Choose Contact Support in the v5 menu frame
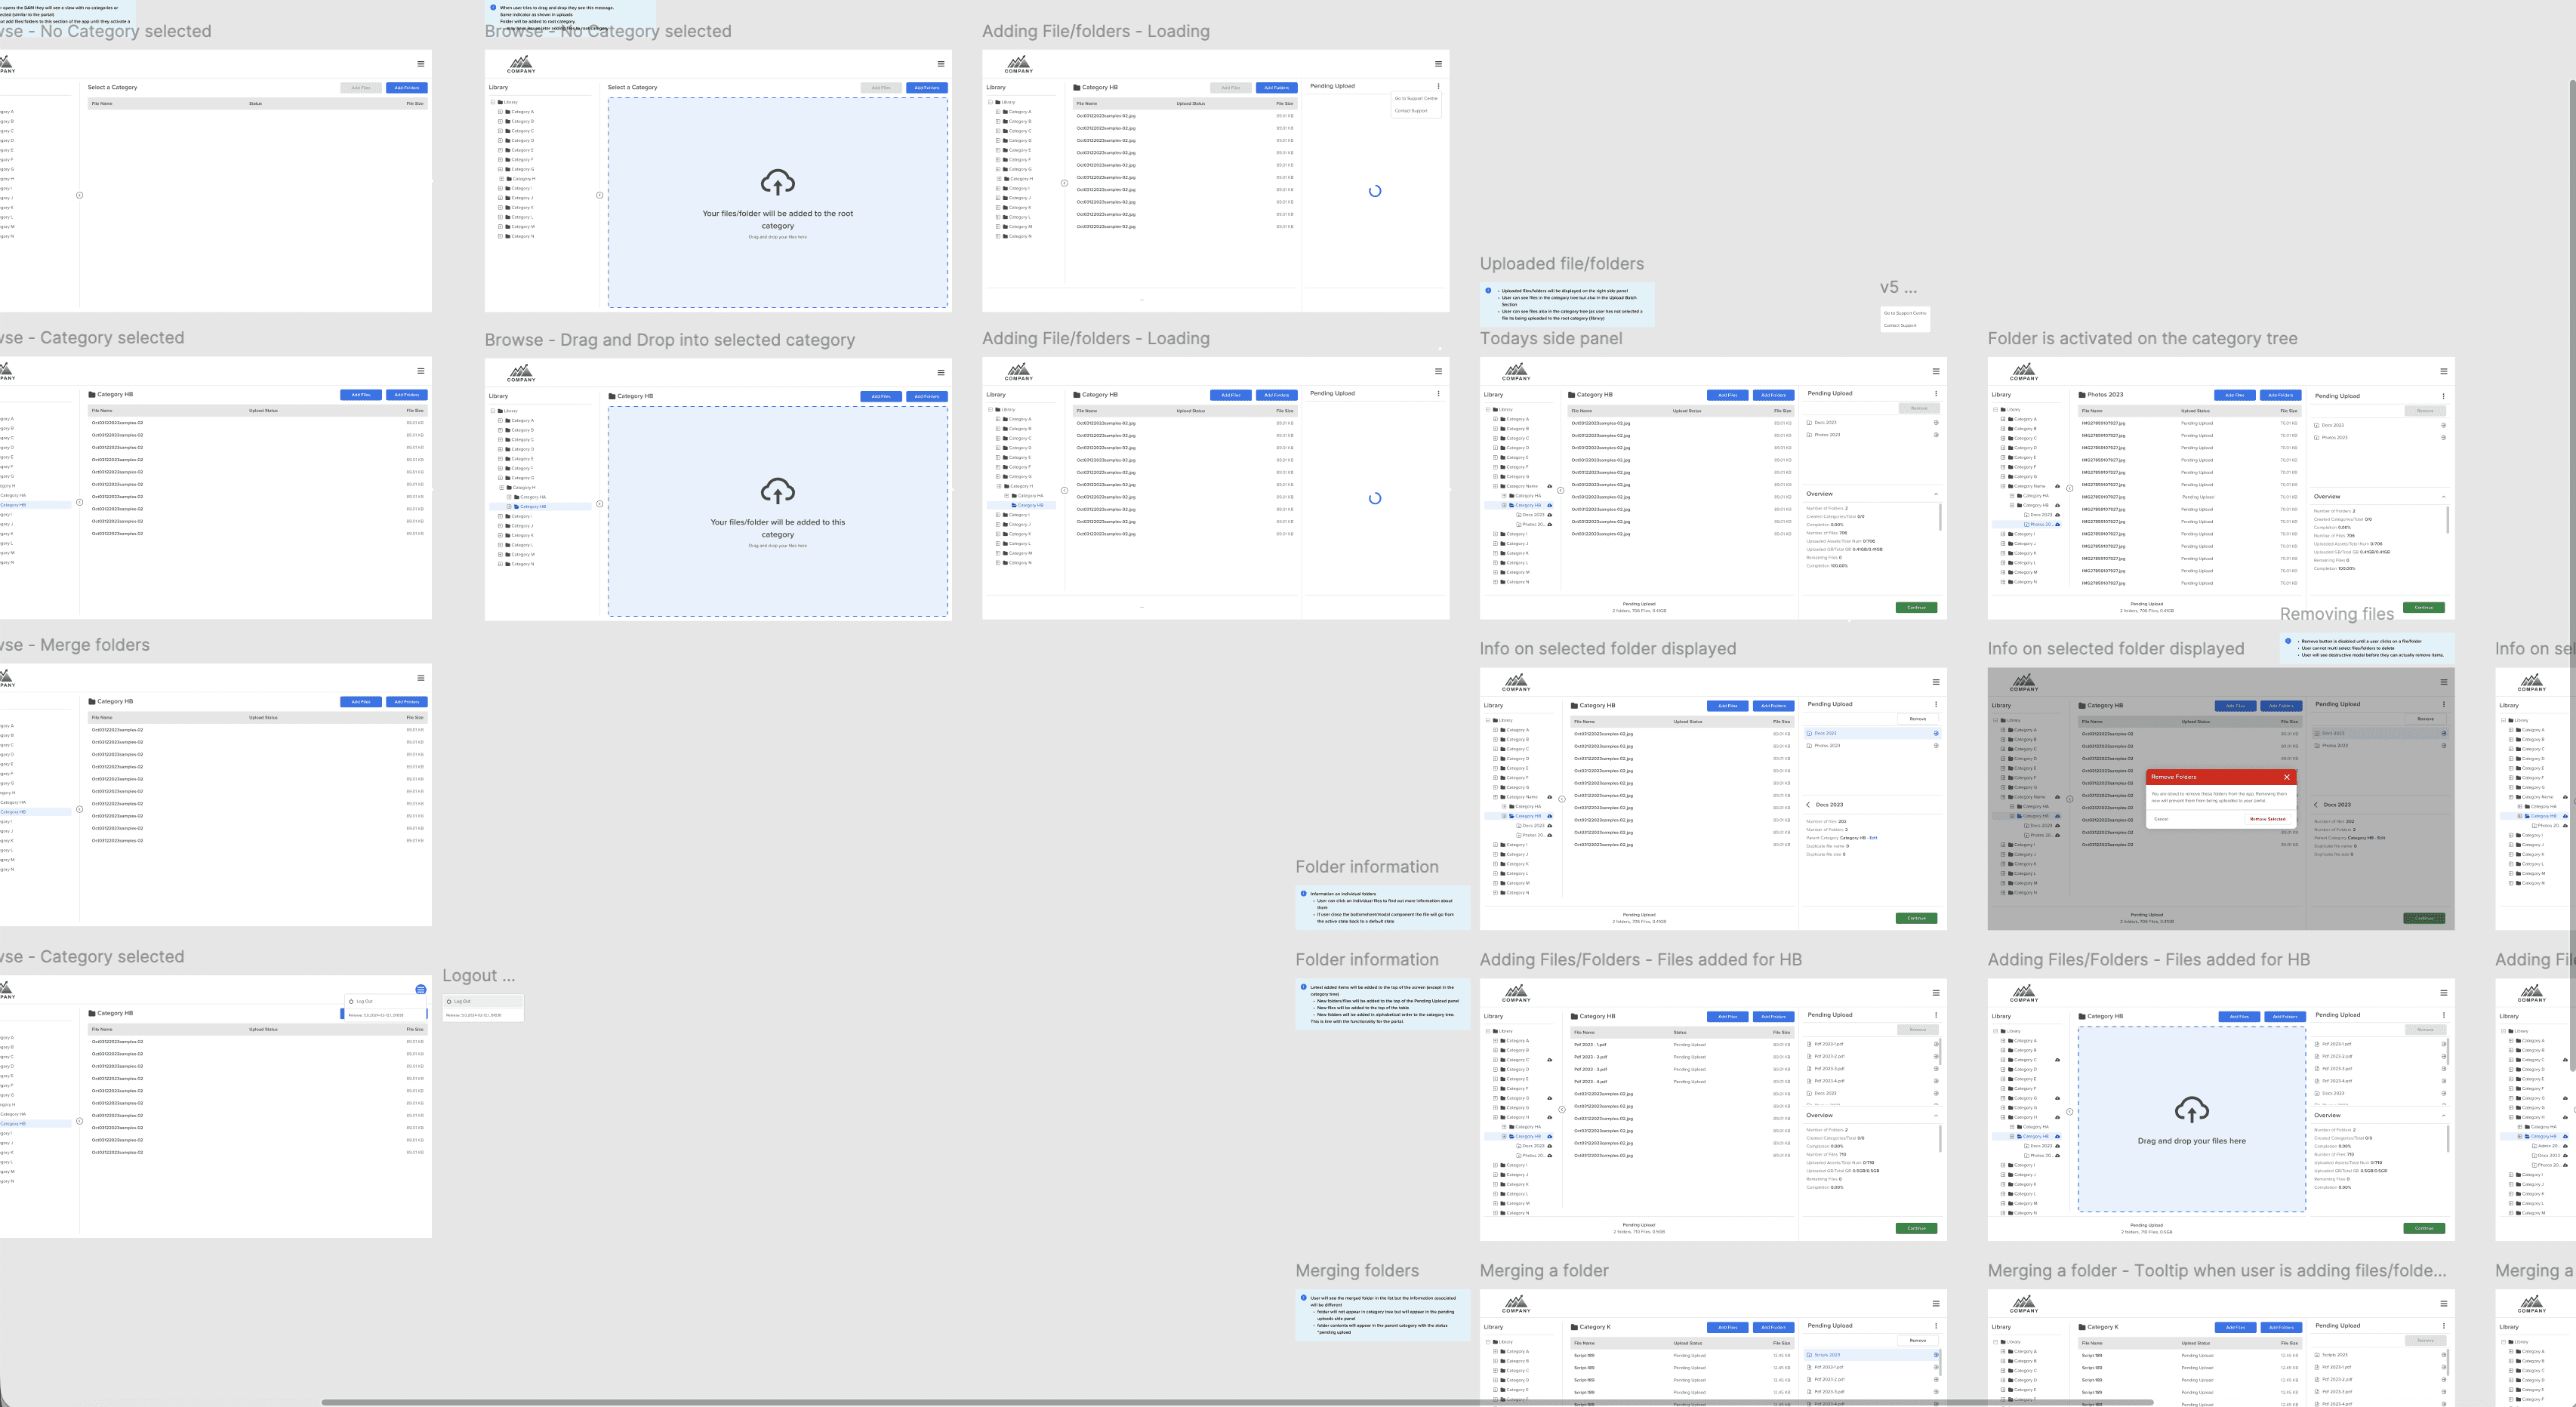Image resolution: width=2576 pixels, height=1407 pixels. [1900, 325]
